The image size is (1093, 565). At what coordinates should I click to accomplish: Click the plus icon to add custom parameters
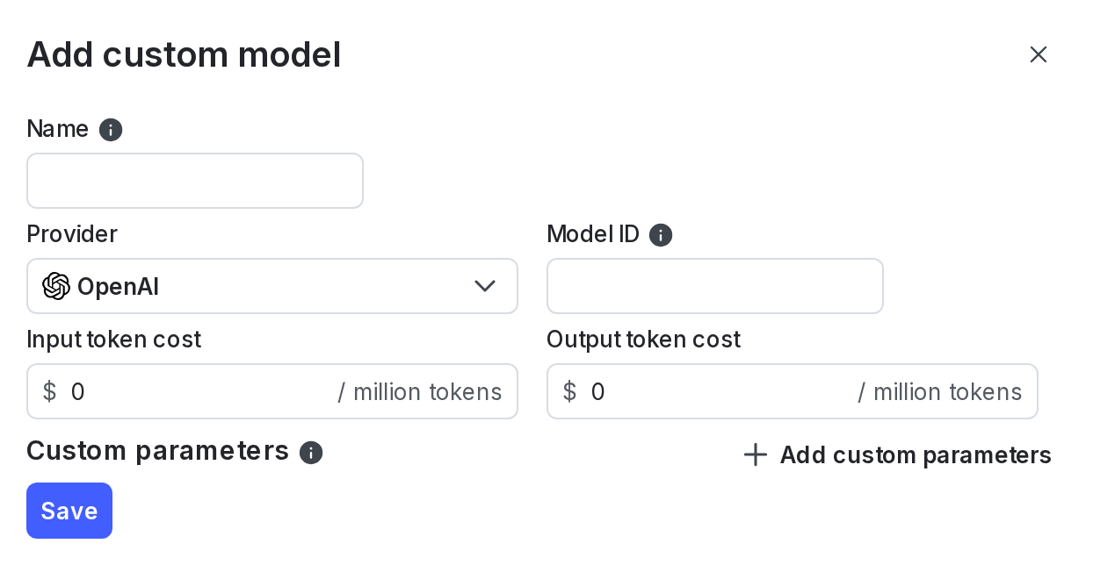point(756,454)
